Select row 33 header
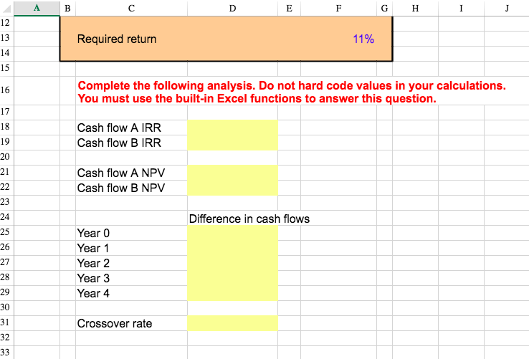 pos(6,353)
